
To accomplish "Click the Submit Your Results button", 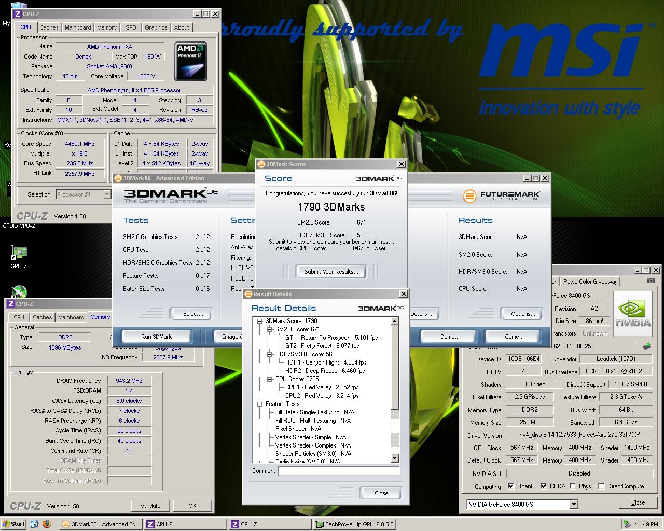I will [x=331, y=272].
